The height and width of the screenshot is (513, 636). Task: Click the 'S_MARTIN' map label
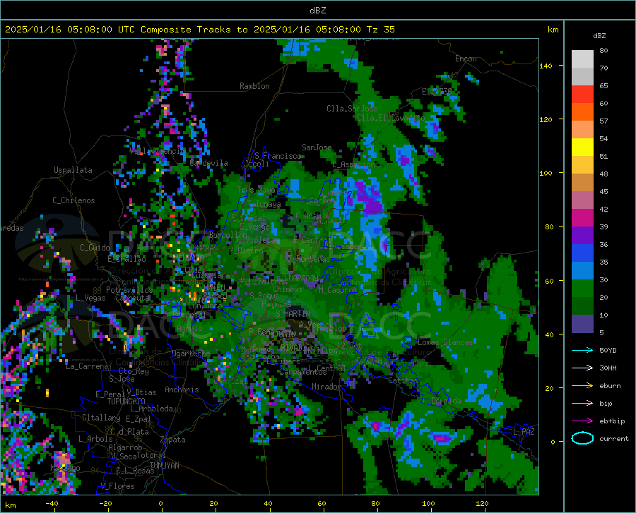tap(293, 314)
